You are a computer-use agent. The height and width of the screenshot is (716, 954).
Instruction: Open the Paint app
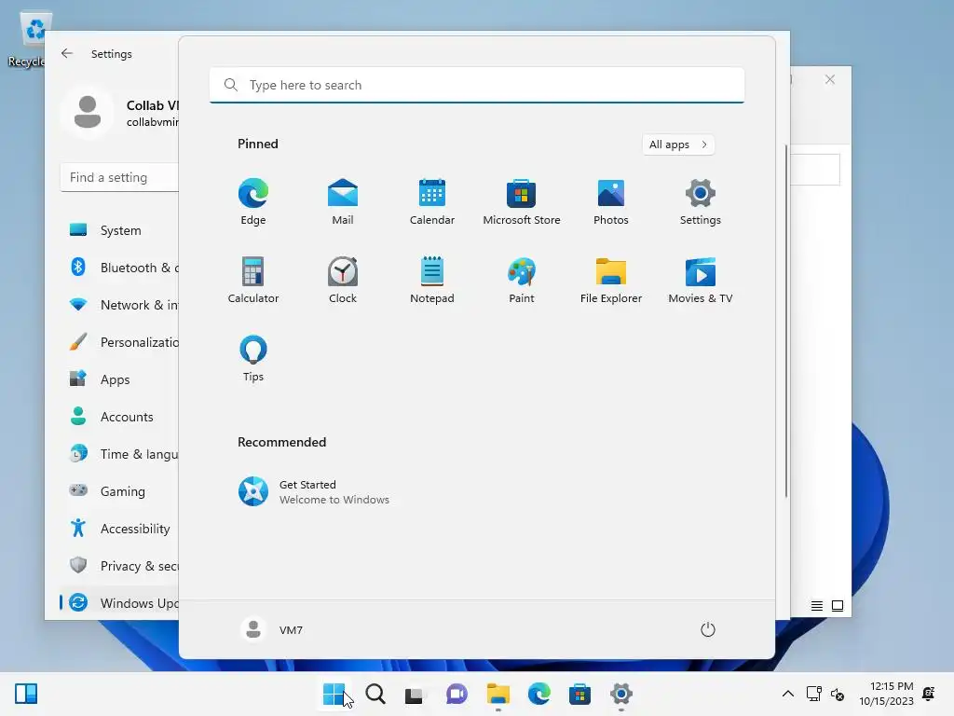522,280
